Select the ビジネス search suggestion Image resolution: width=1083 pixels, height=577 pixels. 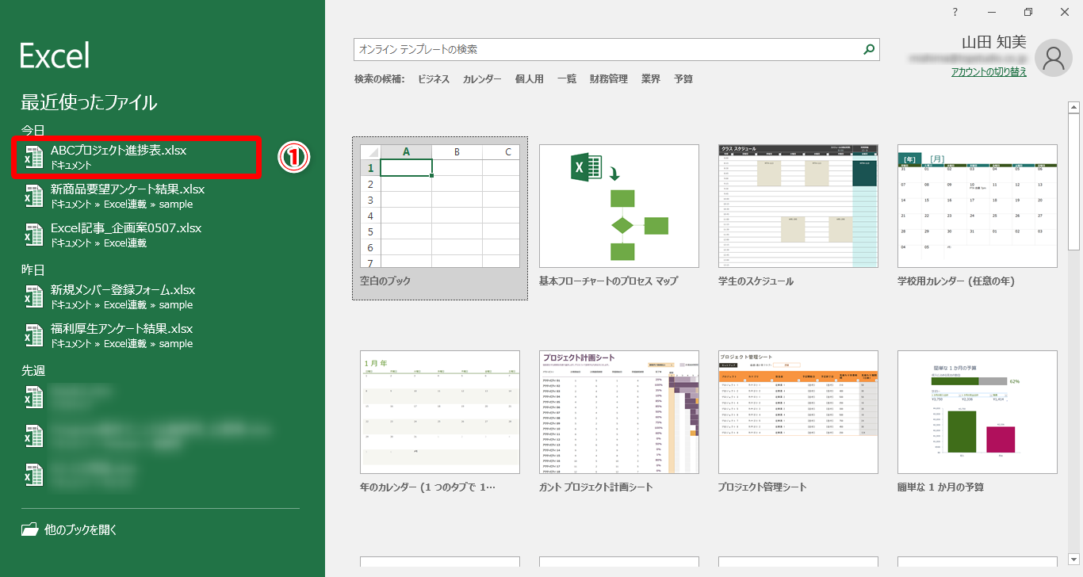pyautogui.click(x=434, y=79)
